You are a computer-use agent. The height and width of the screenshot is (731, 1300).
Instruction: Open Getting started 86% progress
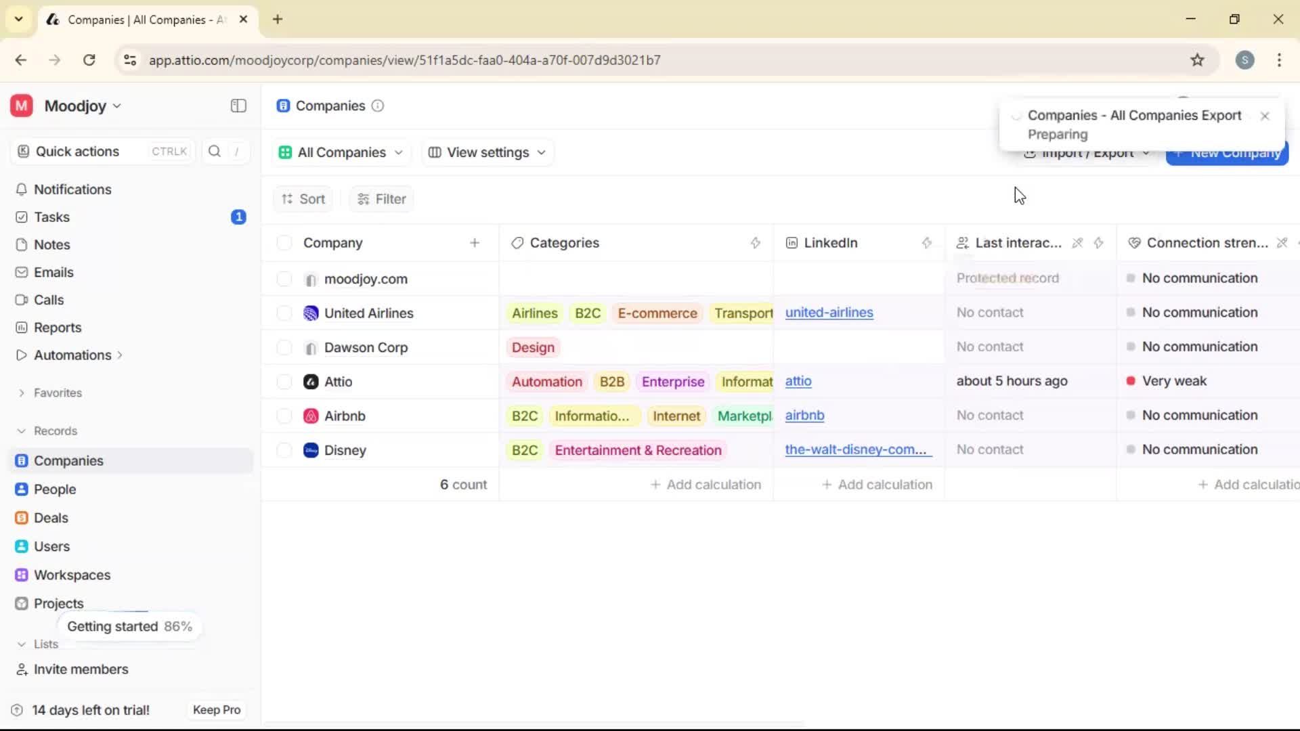point(129,626)
